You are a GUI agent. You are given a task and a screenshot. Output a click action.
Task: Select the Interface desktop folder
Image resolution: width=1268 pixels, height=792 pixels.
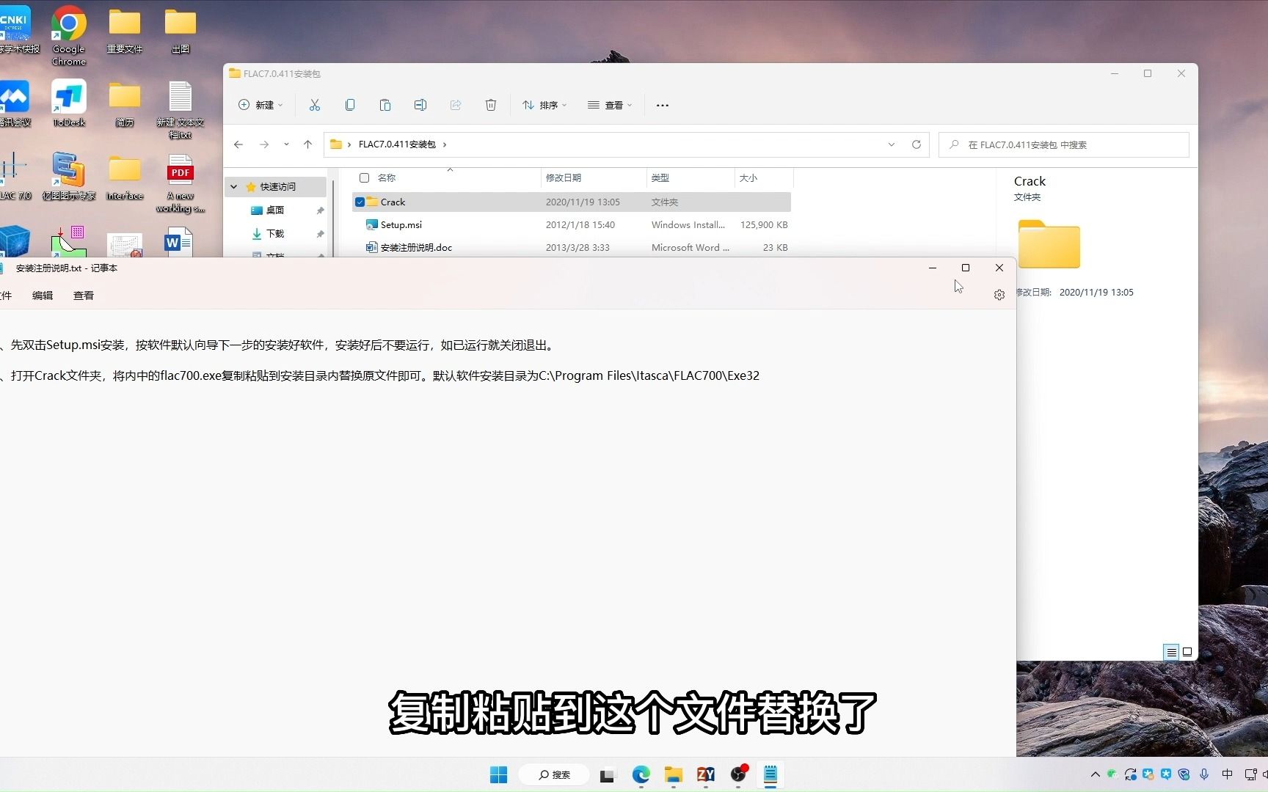[x=125, y=177]
